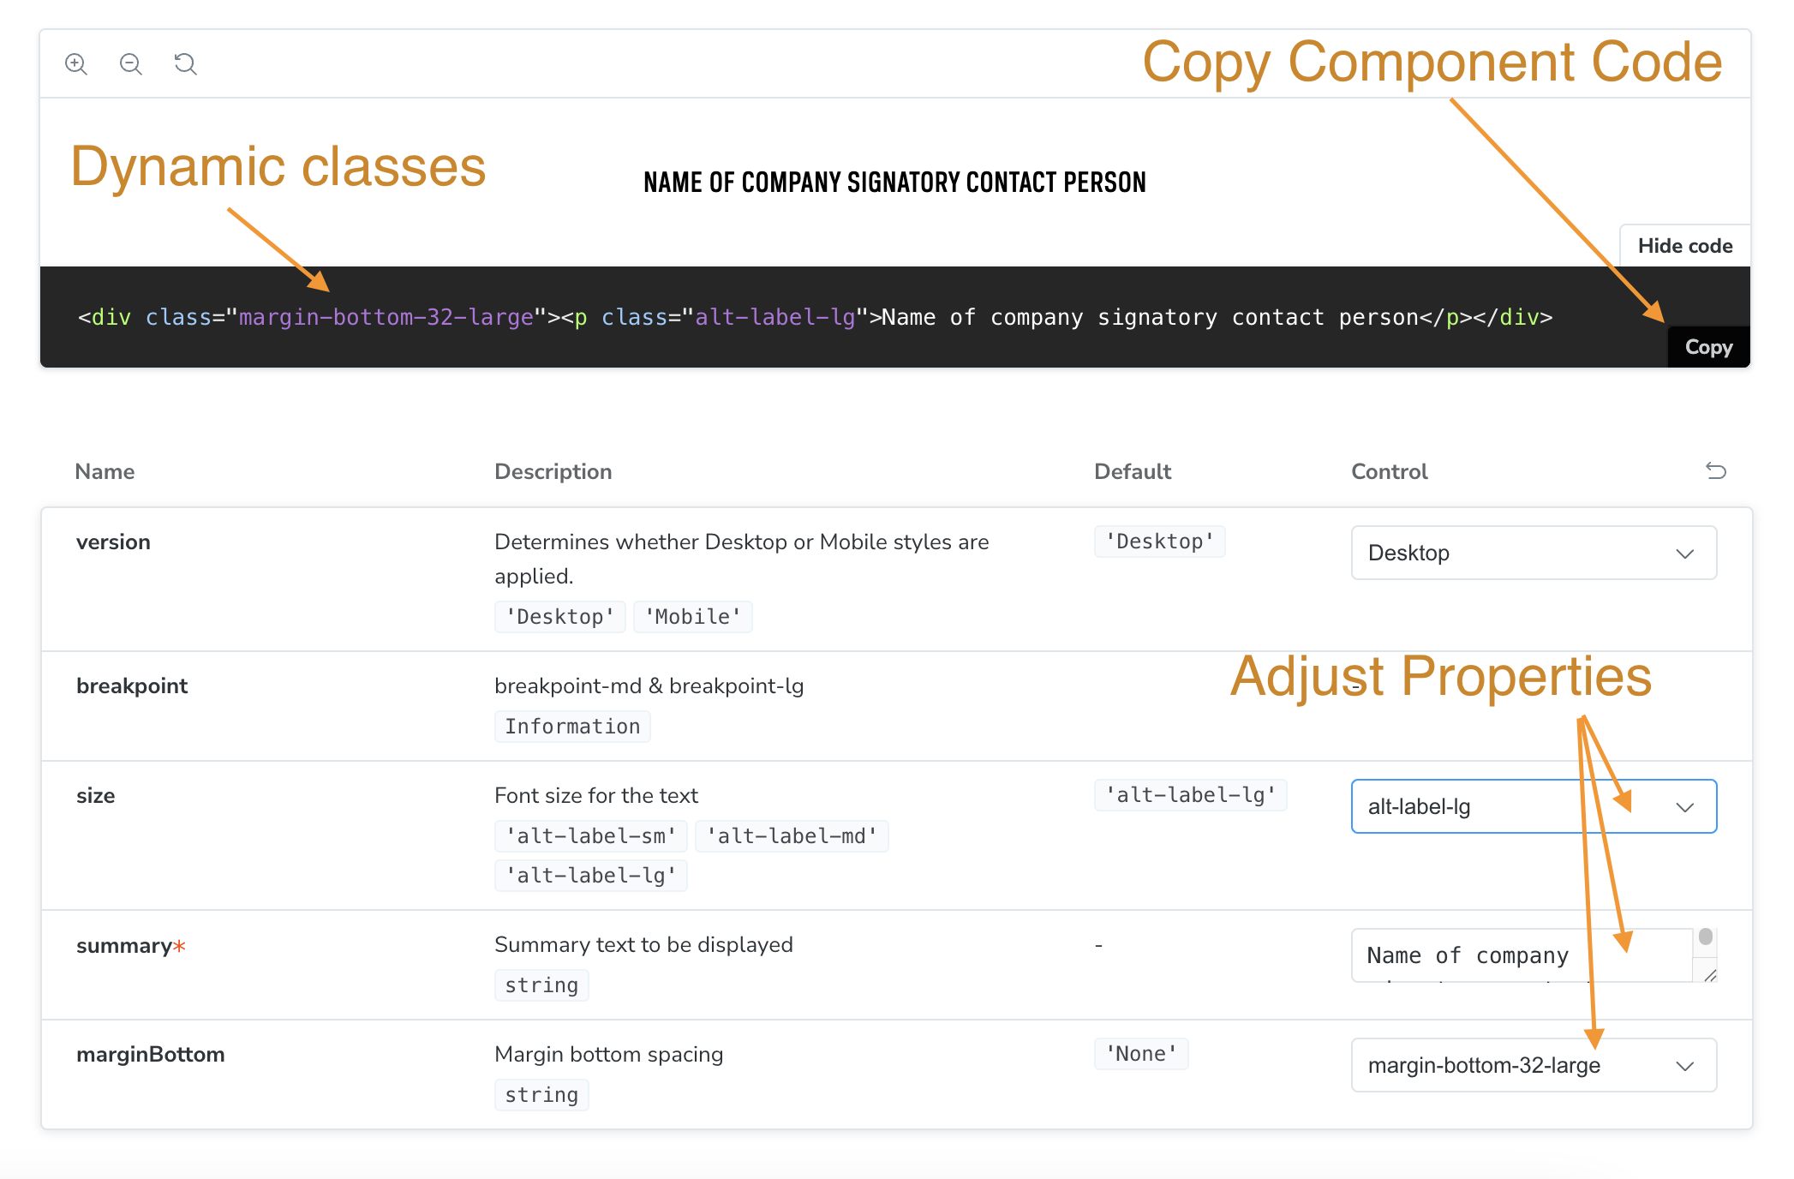Open the size alt-label-lg dropdown
1794x1179 pixels.
pos(1534,806)
